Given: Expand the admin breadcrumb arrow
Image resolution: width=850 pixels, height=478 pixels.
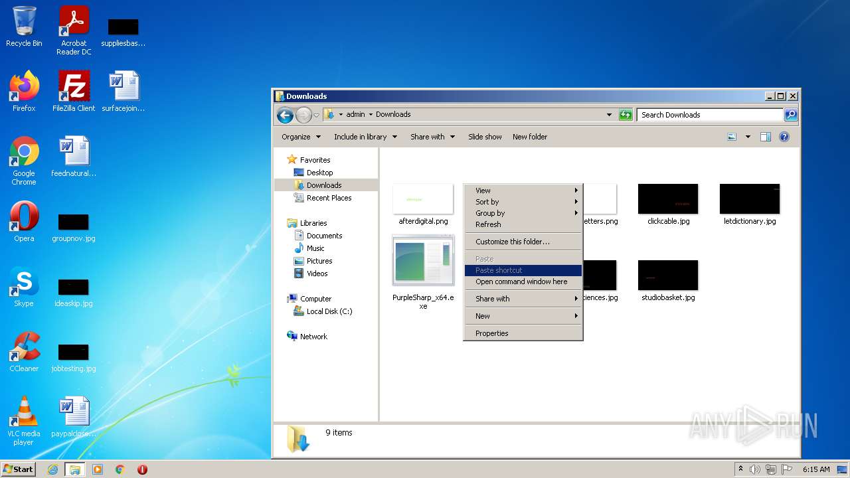Looking at the screenshot, I should (371, 114).
